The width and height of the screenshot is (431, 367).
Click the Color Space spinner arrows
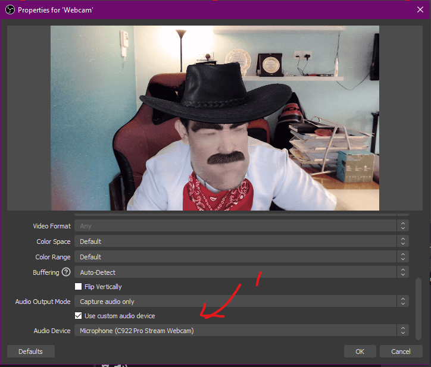point(403,241)
